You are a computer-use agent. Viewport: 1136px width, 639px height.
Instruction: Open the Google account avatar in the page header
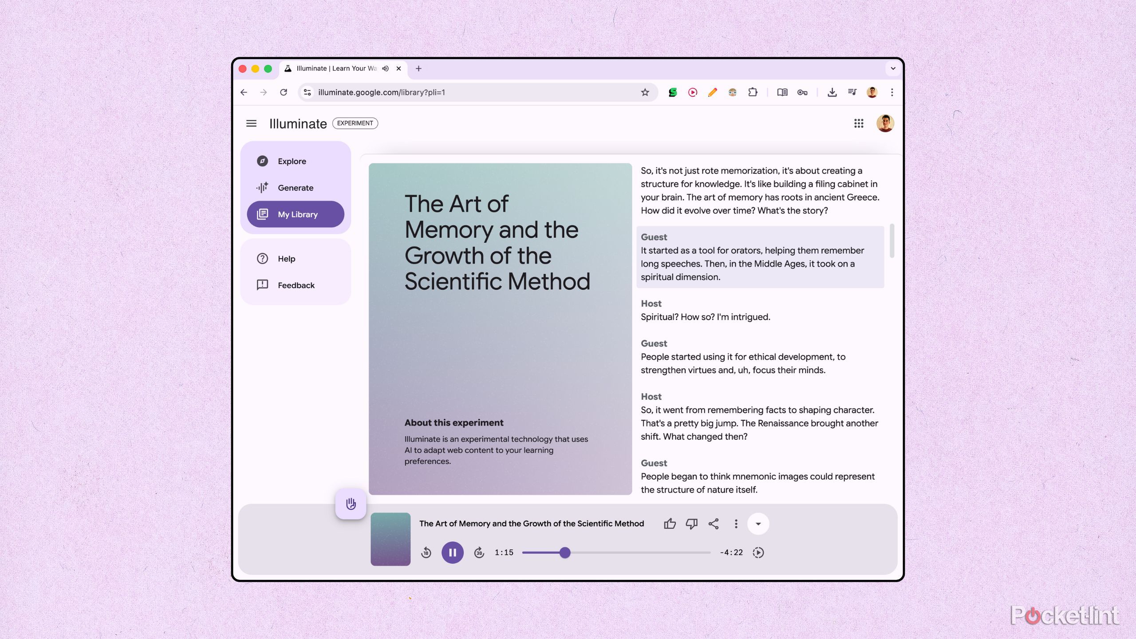[885, 123]
